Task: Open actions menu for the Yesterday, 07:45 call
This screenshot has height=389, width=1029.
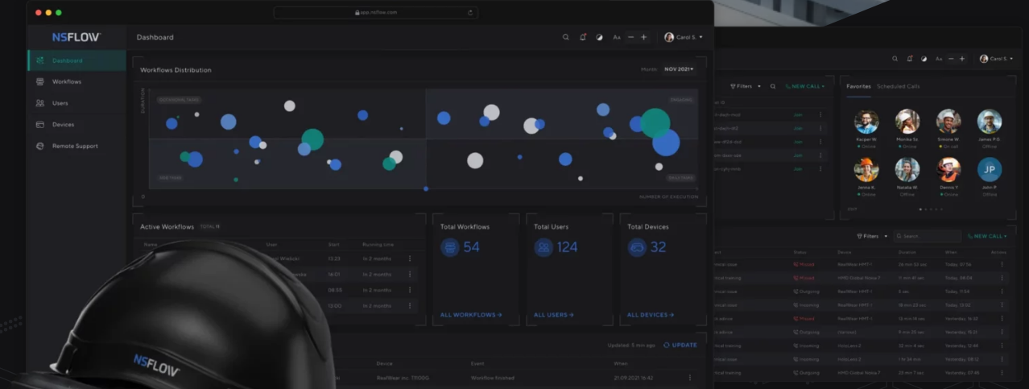Action: pos(1002,373)
